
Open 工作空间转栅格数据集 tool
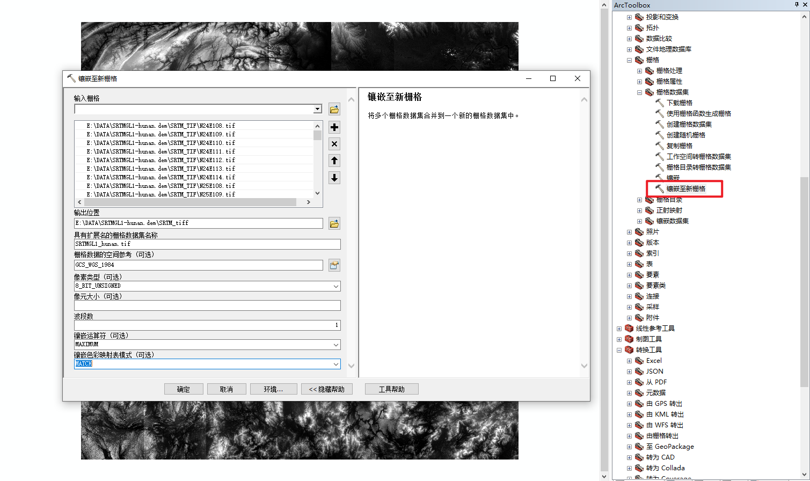pyautogui.click(x=699, y=156)
